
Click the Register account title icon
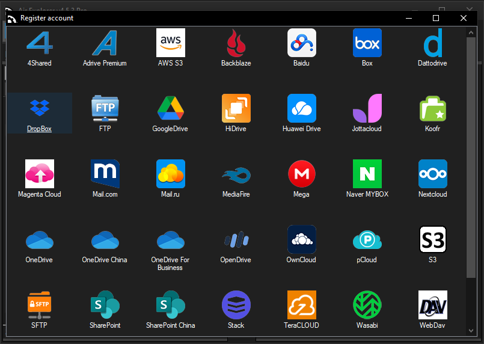click(12, 19)
